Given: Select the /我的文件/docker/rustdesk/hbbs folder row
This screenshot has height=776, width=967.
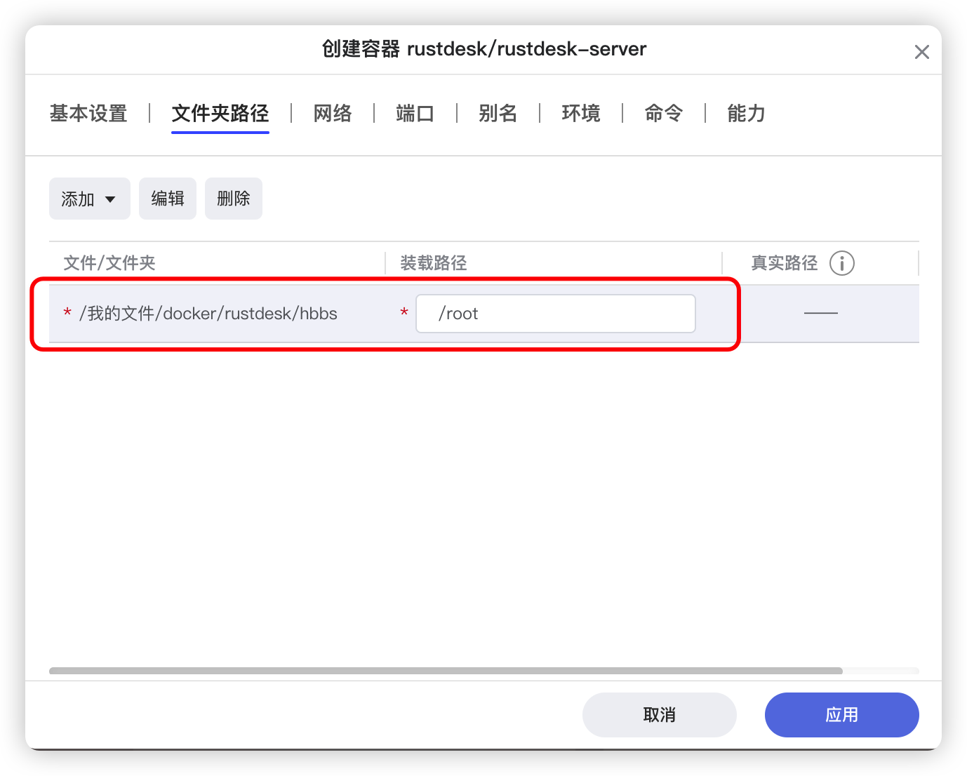Looking at the screenshot, I should click(x=208, y=314).
